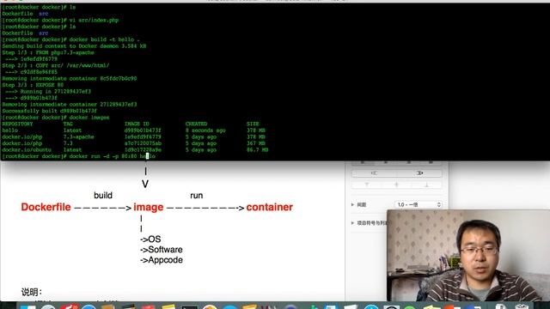The width and height of the screenshot is (550, 309).
Task: Click the 'docker run -d -p 80:80 hello' command line
Action: (x=112, y=156)
